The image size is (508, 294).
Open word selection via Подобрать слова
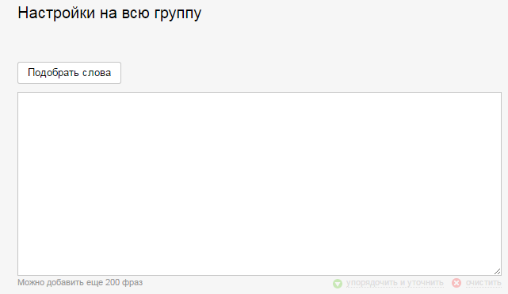pyautogui.click(x=69, y=73)
